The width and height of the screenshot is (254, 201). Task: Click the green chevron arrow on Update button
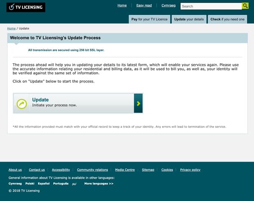pyautogui.click(x=138, y=103)
